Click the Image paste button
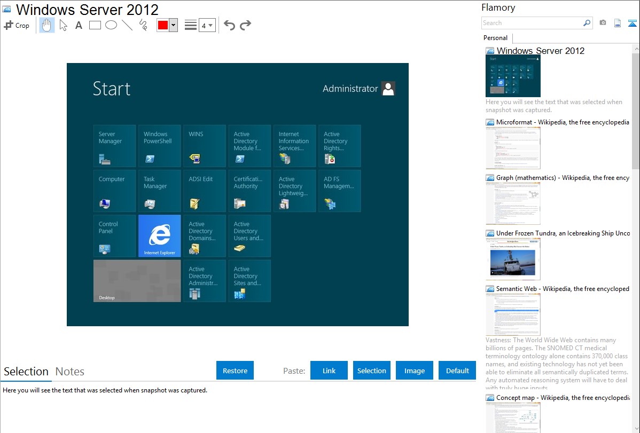This screenshot has height=433, width=640. (x=415, y=371)
